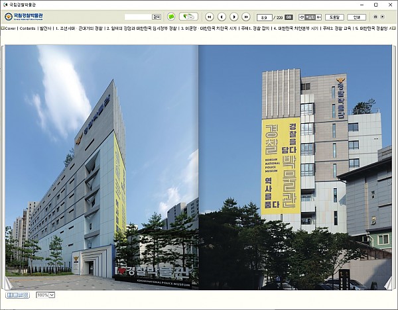This screenshot has width=398, height=310.
Task: Click the dark page-go button beside 220
Action: tap(289, 17)
